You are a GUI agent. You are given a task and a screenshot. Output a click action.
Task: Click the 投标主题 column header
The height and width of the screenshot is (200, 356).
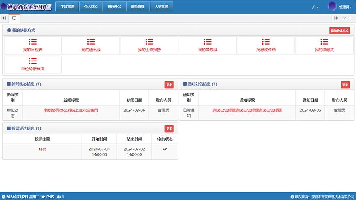click(42, 139)
